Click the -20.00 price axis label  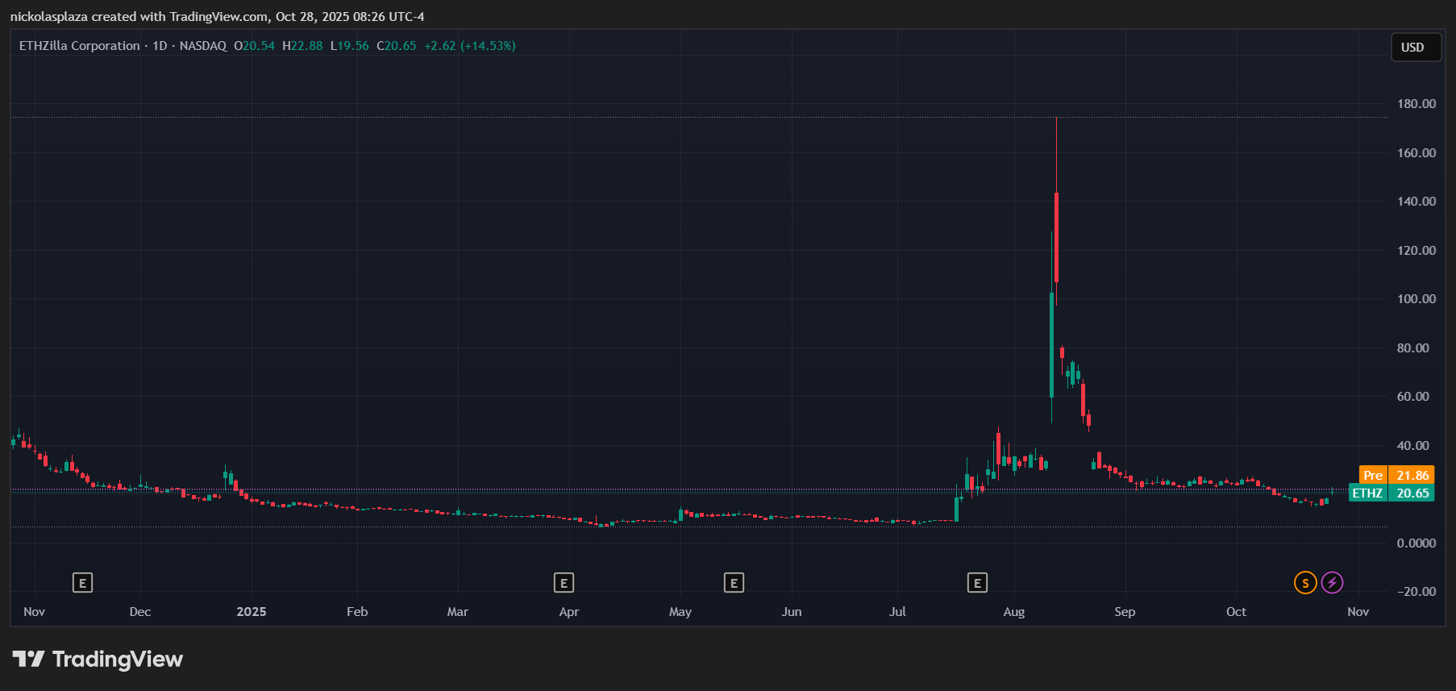1416,592
